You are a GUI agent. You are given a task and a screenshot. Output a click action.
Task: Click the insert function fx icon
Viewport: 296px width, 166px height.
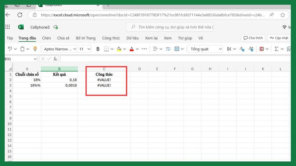[55, 59]
